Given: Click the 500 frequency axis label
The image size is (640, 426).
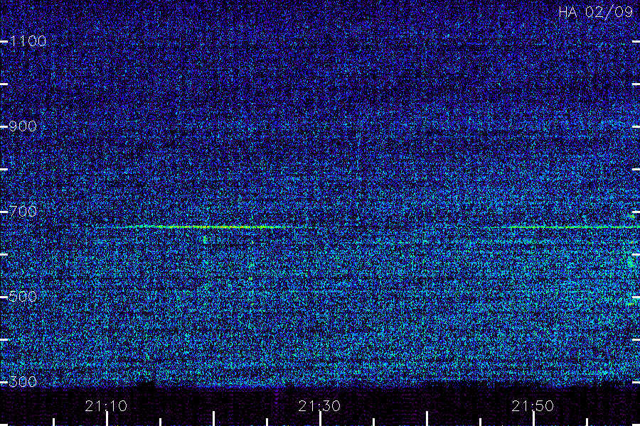Looking at the screenshot, I should [x=23, y=297].
